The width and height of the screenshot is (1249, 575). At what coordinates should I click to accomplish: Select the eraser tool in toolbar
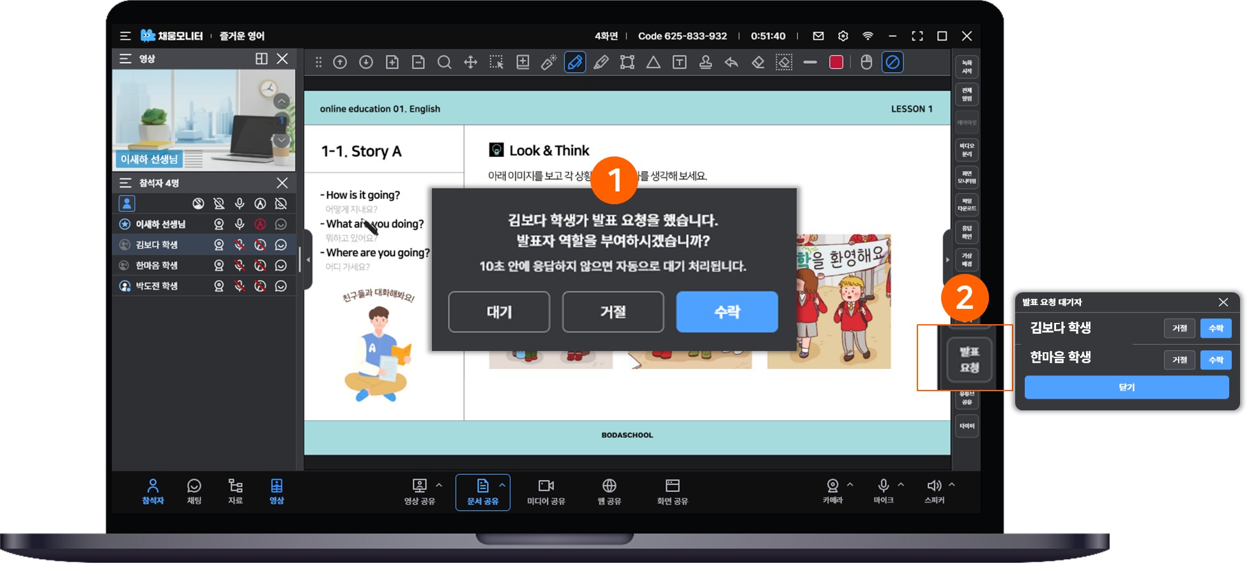[x=758, y=63]
